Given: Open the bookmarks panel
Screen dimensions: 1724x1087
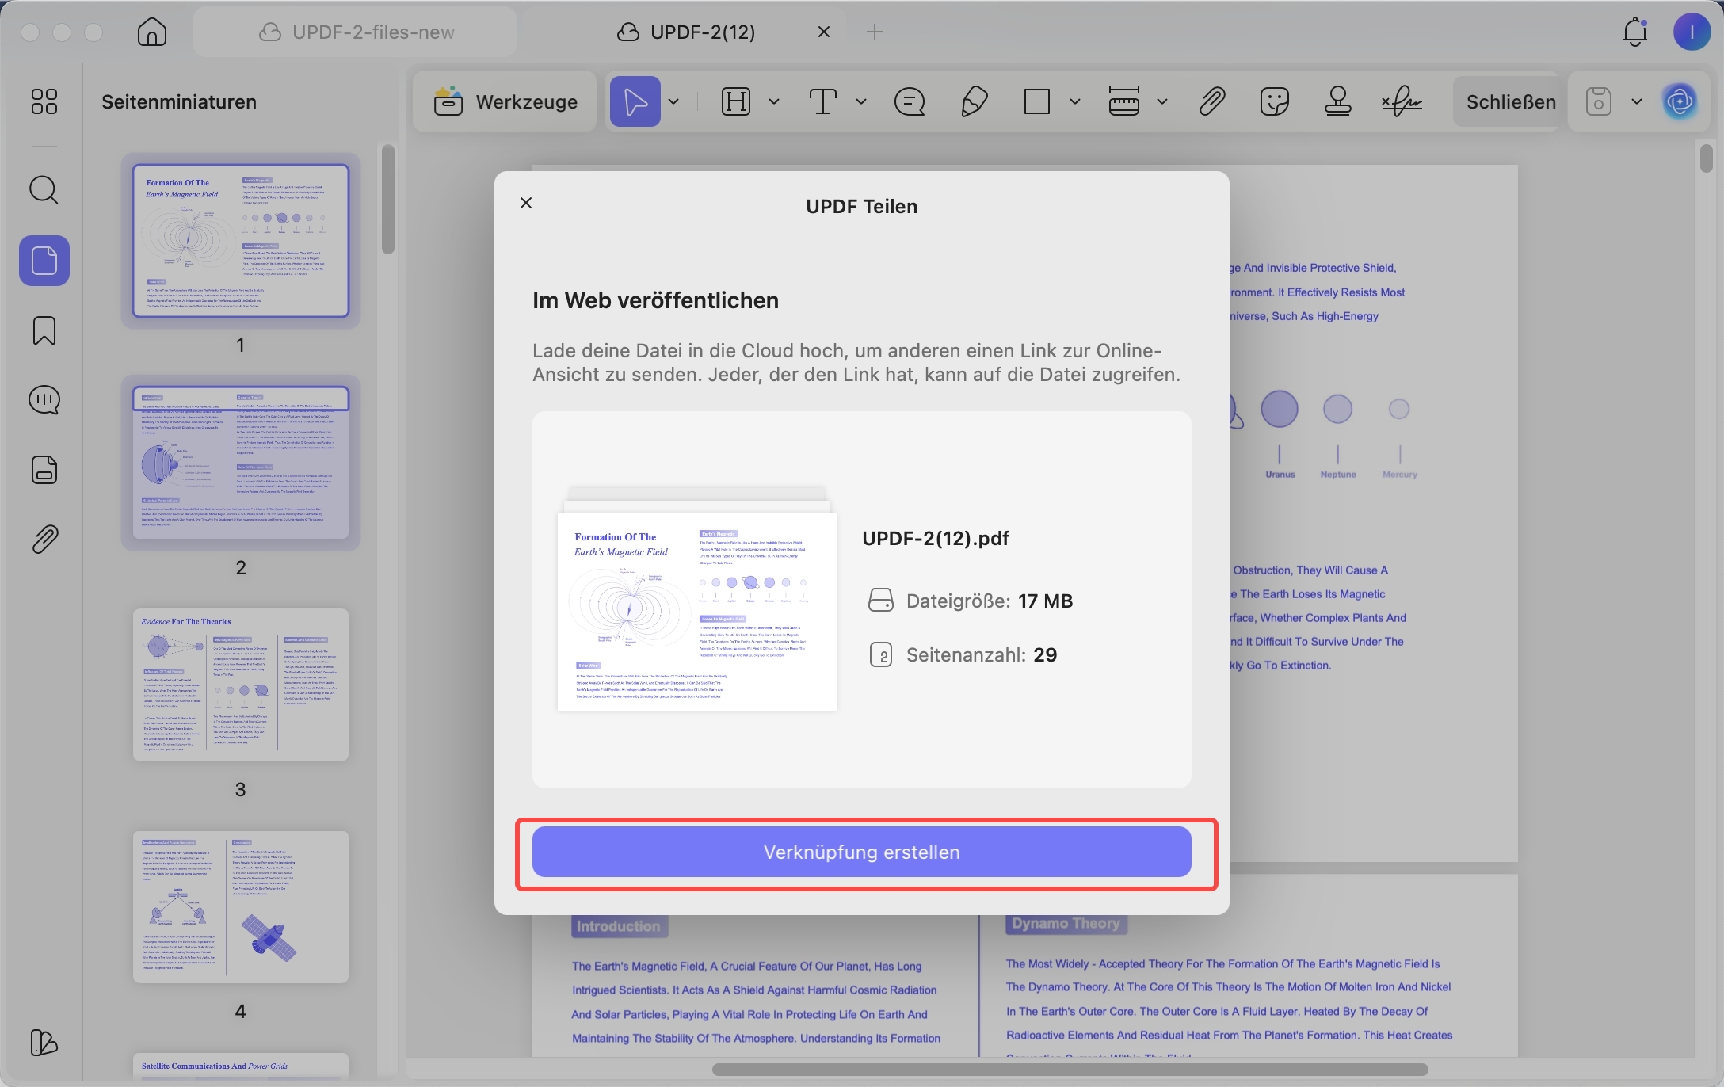Looking at the screenshot, I should point(44,330).
